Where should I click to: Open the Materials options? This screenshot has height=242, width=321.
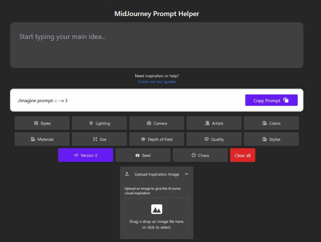[42, 139]
